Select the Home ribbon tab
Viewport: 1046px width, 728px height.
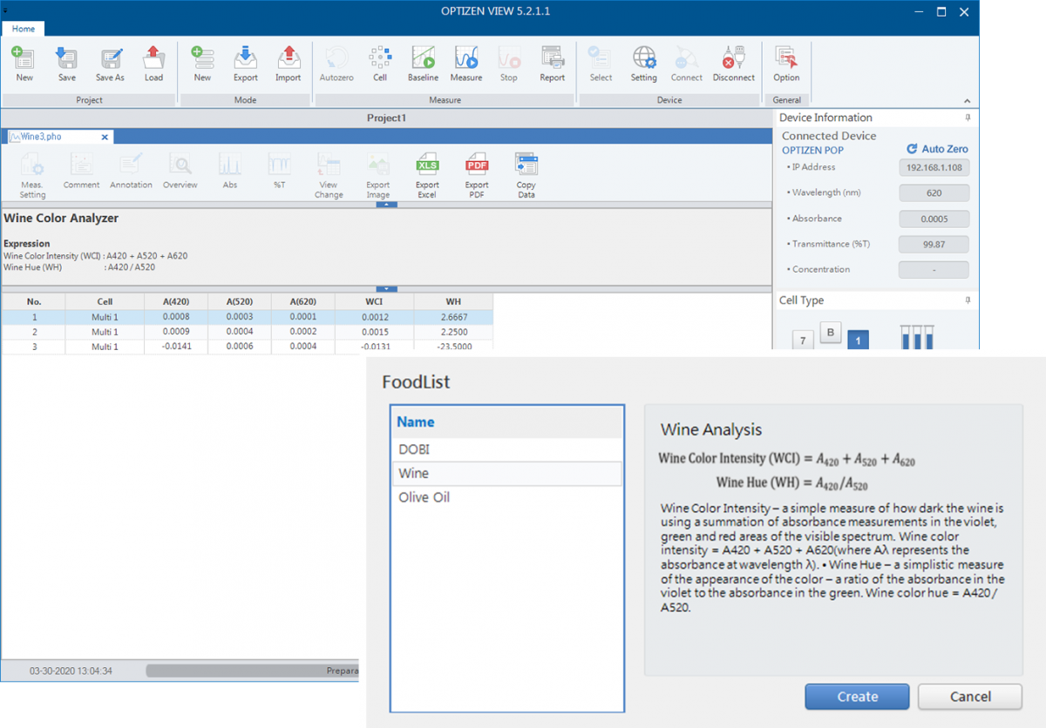(24, 29)
